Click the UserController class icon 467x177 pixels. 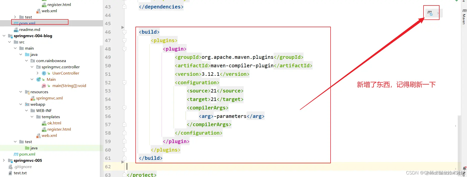(x=44, y=73)
